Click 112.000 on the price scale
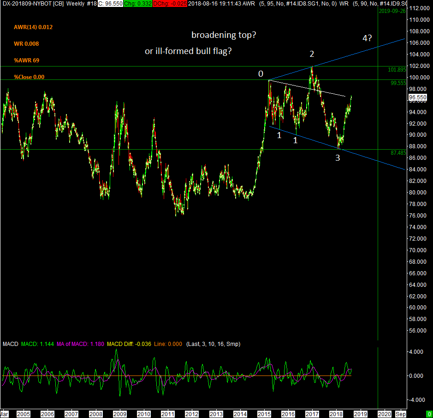This screenshot has height=418, width=433. [419, 8]
